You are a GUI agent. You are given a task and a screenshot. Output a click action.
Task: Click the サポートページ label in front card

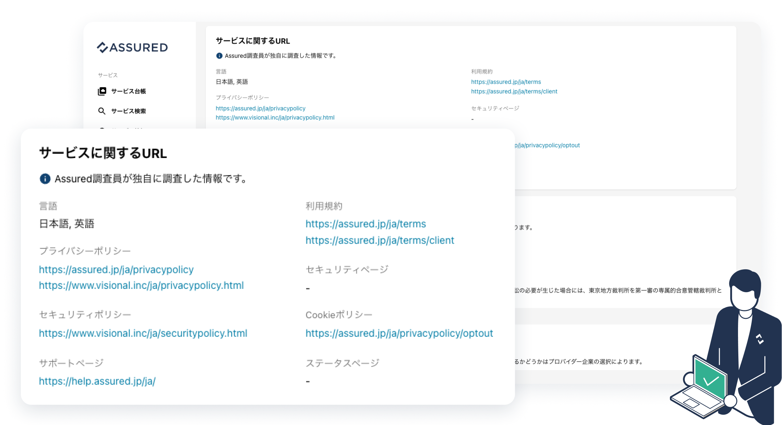click(71, 363)
